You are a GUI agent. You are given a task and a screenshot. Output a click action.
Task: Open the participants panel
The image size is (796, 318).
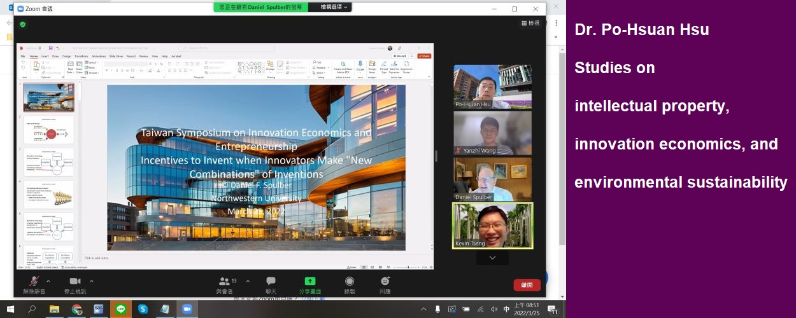tap(224, 281)
